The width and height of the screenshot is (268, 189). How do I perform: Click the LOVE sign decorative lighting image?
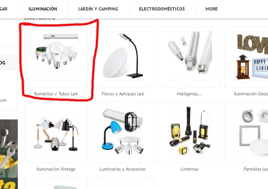[x=246, y=57]
